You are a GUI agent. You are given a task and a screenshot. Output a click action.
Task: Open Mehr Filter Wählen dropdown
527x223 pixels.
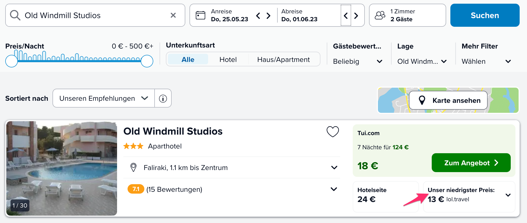[x=486, y=61]
